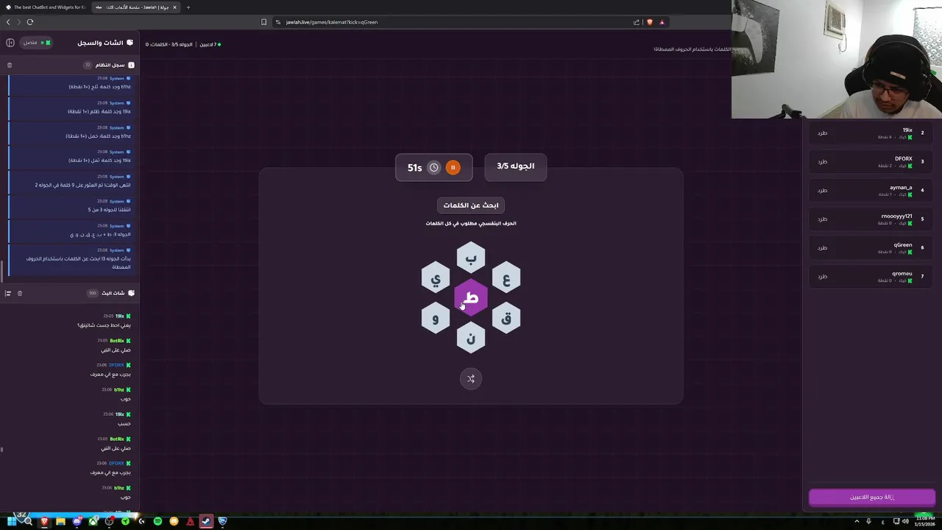Image resolution: width=942 pixels, height=530 pixels.
Task: Open volume control in system tray
Action: point(906,522)
